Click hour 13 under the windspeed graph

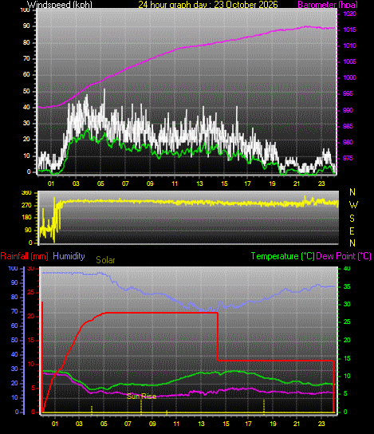click(x=199, y=183)
